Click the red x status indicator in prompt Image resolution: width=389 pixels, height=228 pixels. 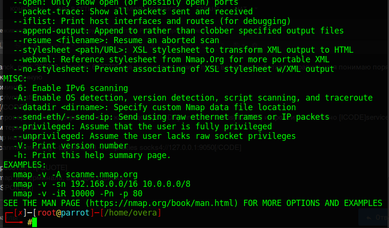18,213
